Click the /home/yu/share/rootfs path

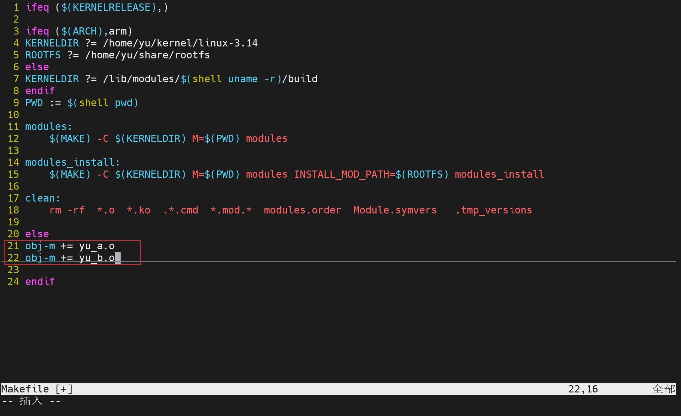point(147,55)
